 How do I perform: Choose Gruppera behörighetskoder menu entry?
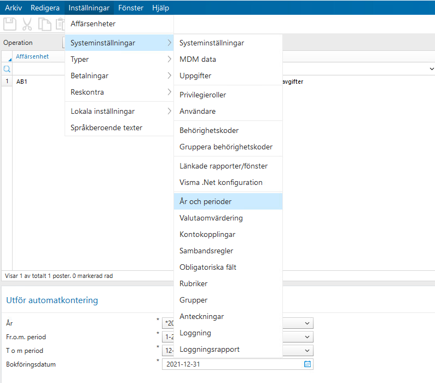(x=228, y=147)
